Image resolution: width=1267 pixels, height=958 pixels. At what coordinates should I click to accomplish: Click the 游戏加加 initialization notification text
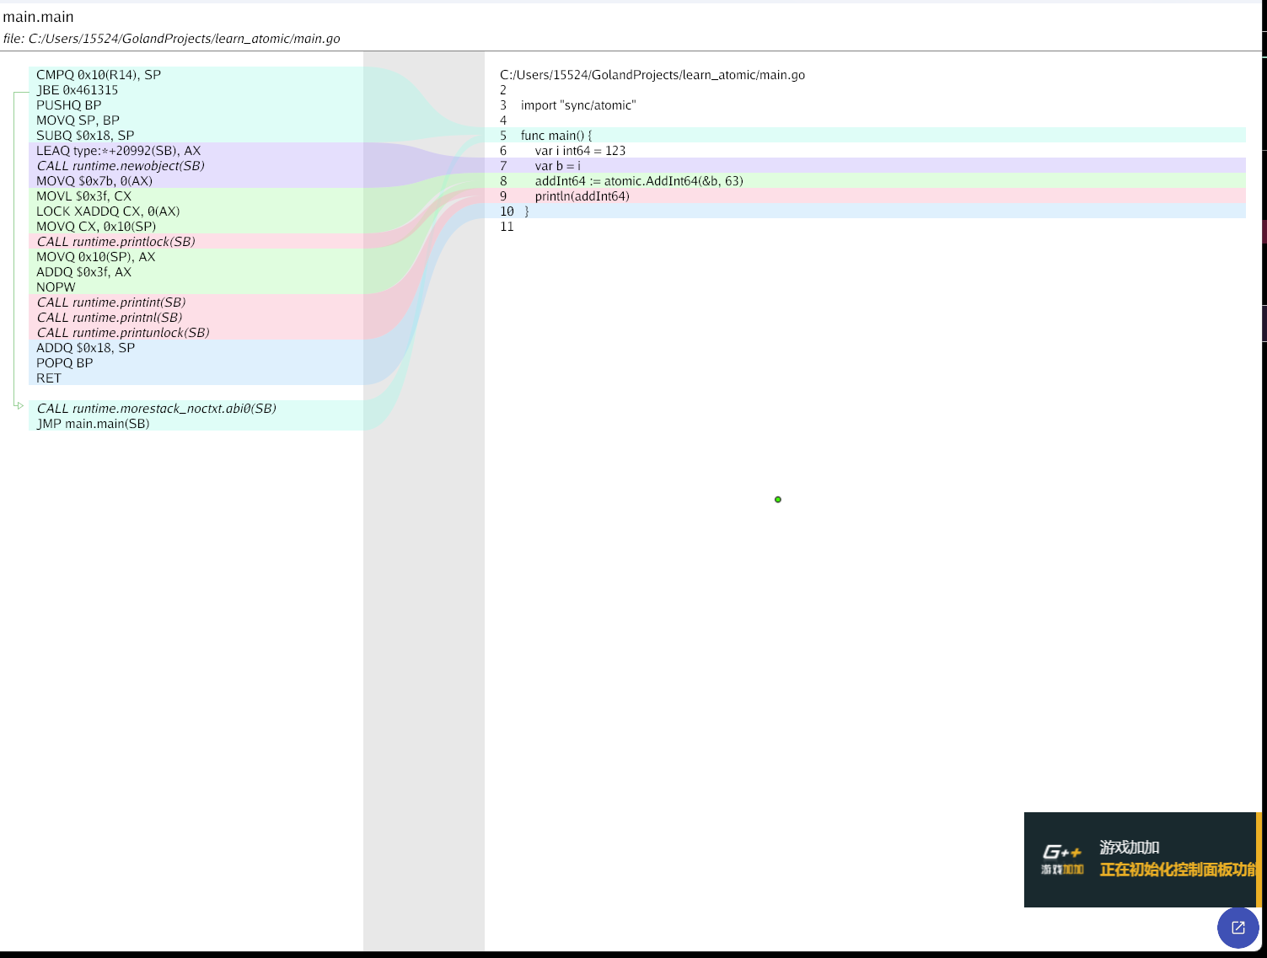[1177, 870]
